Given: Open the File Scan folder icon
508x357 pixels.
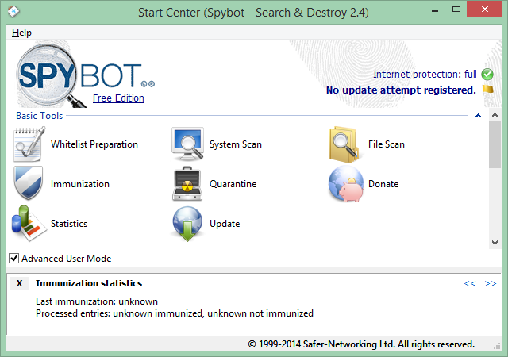Looking at the screenshot, I should click(344, 144).
